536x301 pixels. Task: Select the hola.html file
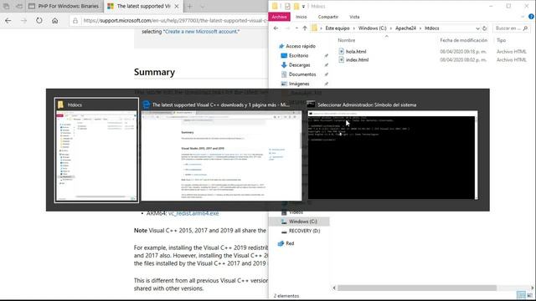click(x=356, y=52)
